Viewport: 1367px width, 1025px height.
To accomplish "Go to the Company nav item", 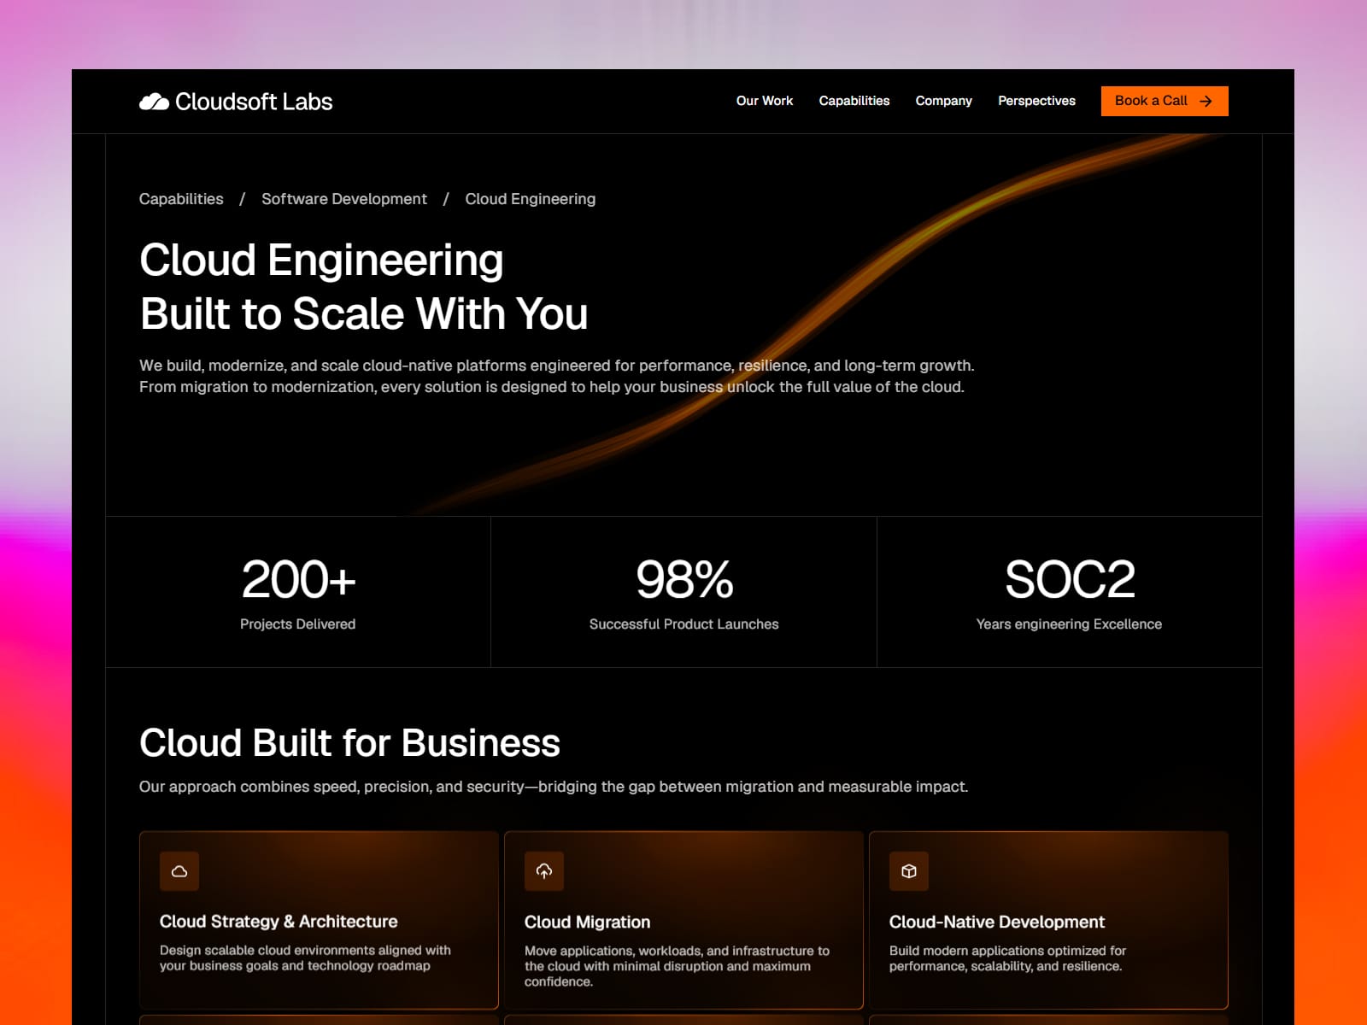I will [x=944, y=101].
